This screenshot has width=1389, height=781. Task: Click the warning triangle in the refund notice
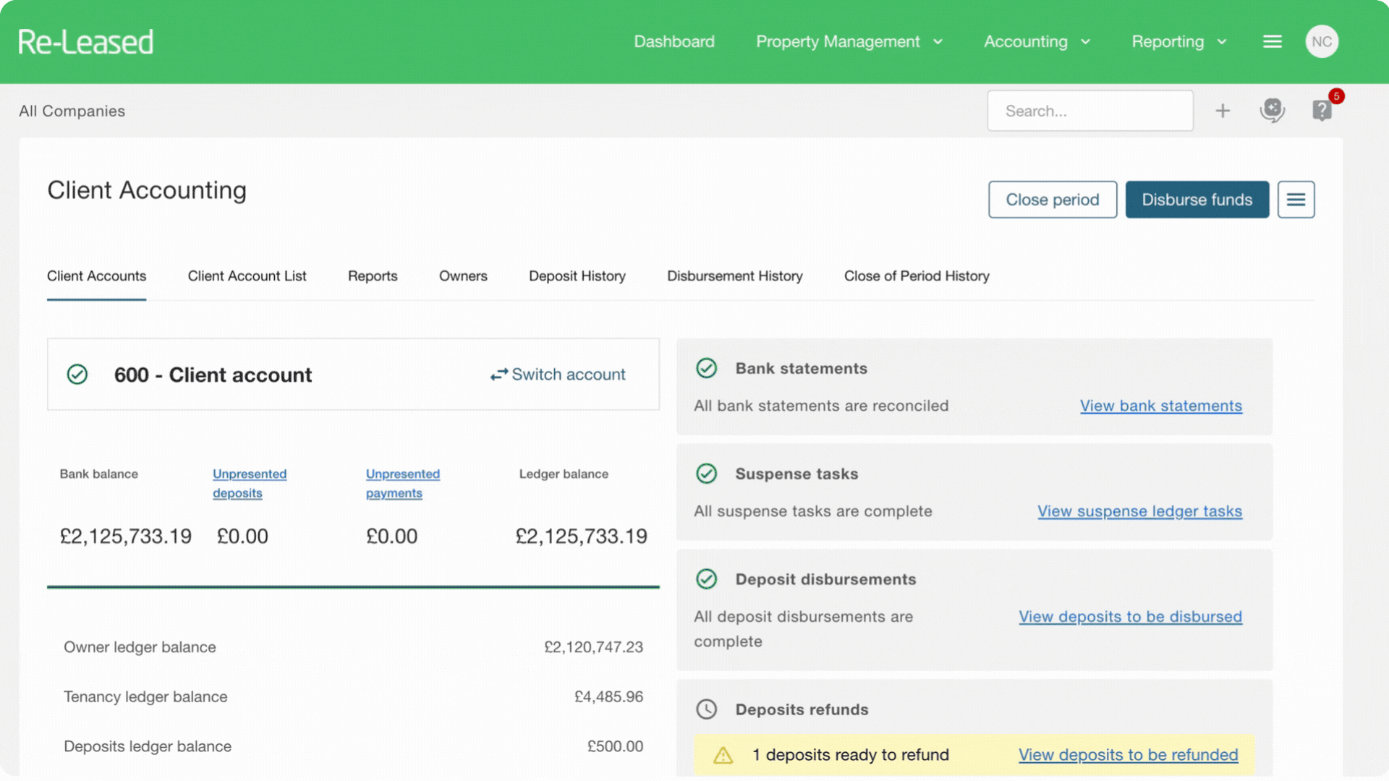[723, 755]
